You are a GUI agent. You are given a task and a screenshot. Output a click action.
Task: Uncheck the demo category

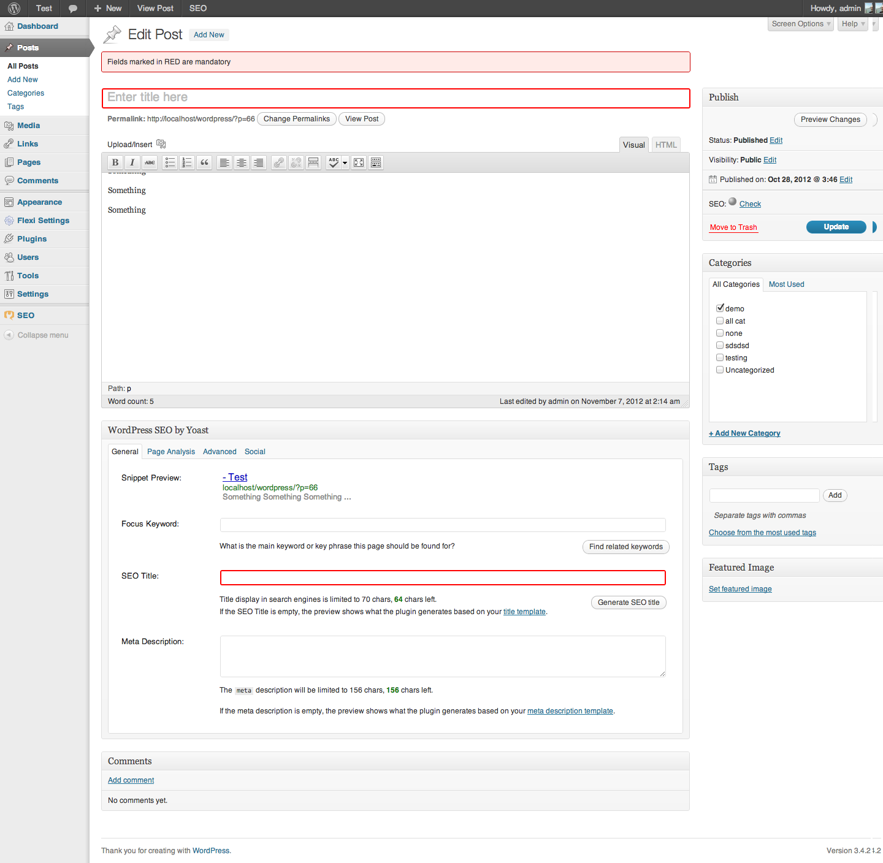pyautogui.click(x=720, y=308)
